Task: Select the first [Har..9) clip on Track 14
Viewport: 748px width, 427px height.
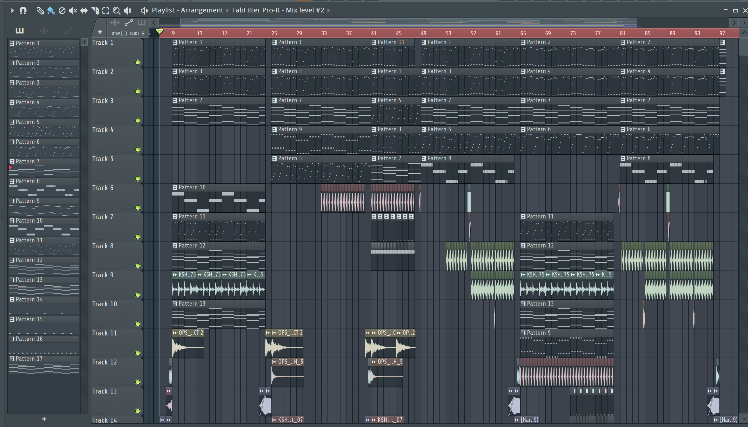Action: (x=527, y=420)
